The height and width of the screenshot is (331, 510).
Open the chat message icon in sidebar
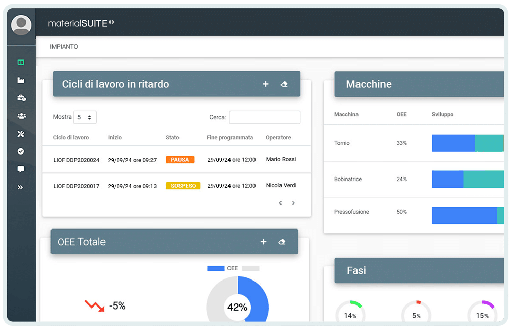coord(21,169)
